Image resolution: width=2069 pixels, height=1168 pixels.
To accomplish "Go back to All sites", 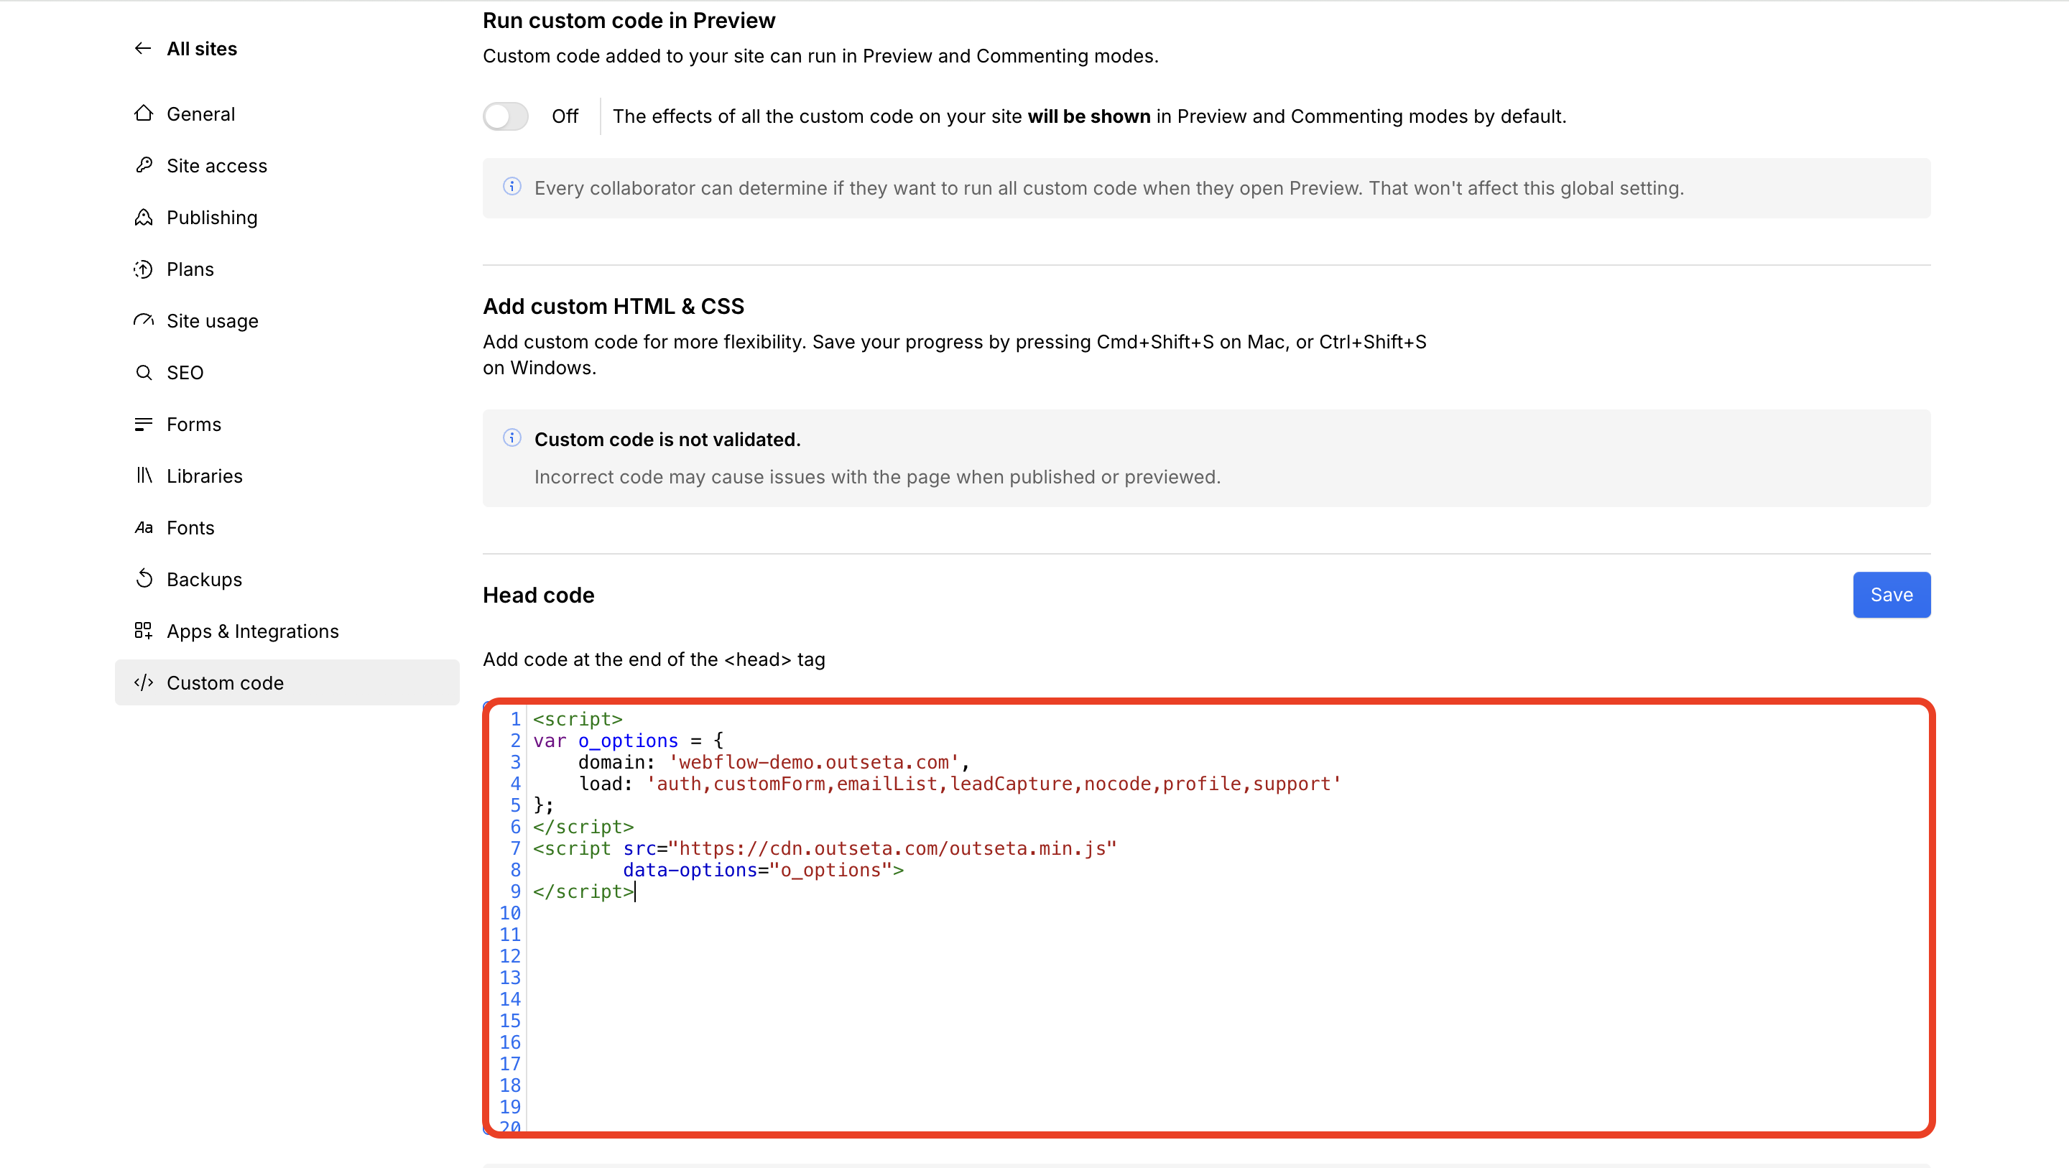I will pos(202,49).
